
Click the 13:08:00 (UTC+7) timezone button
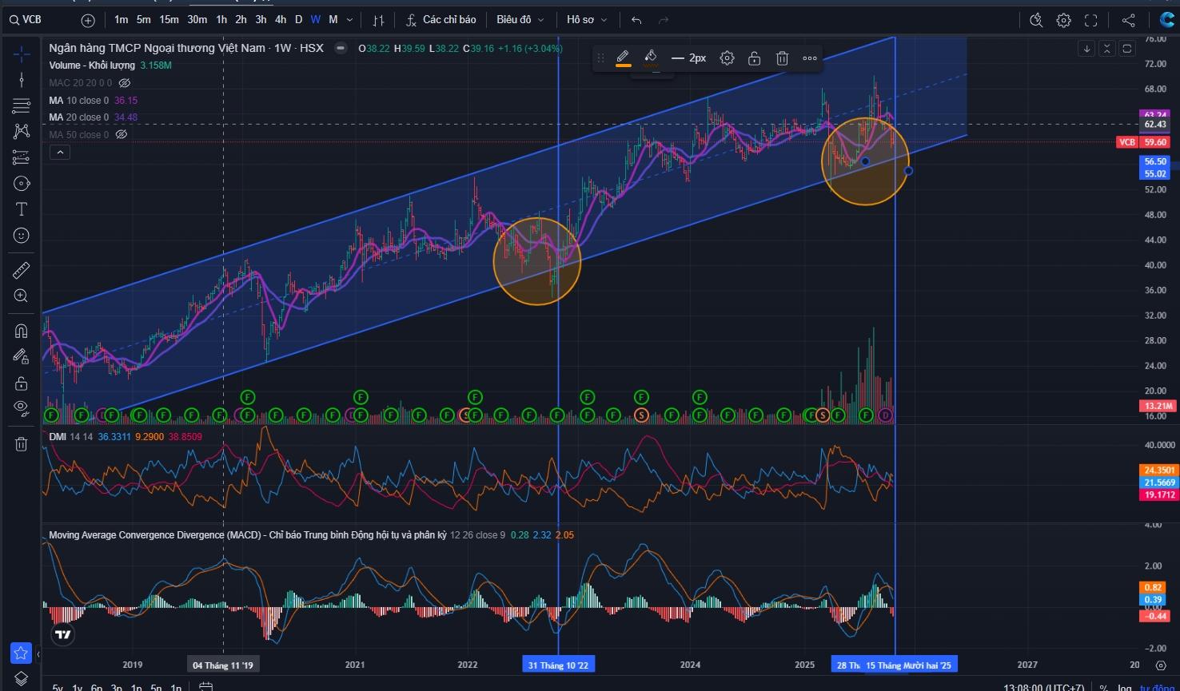pyautogui.click(x=1044, y=686)
